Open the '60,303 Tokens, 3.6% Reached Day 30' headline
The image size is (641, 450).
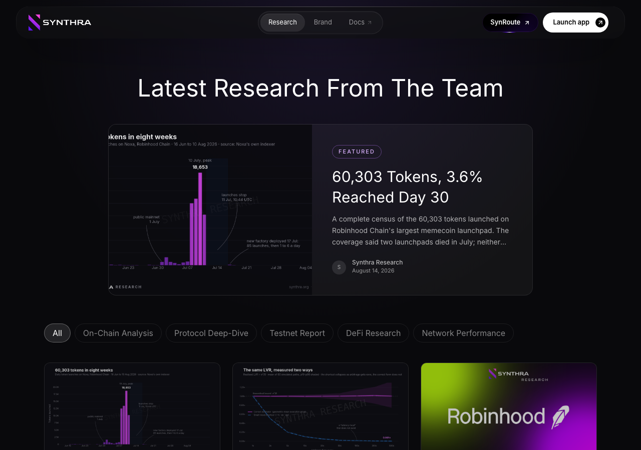(407, 187)
